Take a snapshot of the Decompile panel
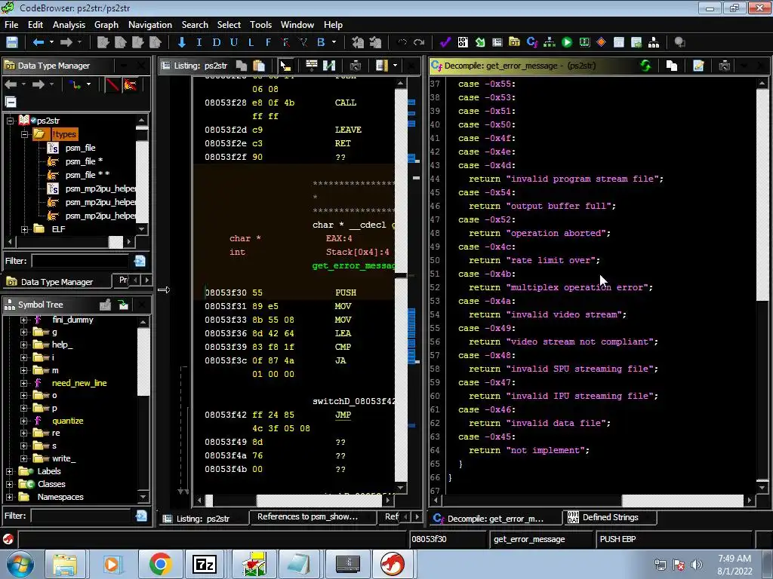Image resolution: width=773 pixels, height=579 pixels. pyautogui.click(x=724, y=66)
